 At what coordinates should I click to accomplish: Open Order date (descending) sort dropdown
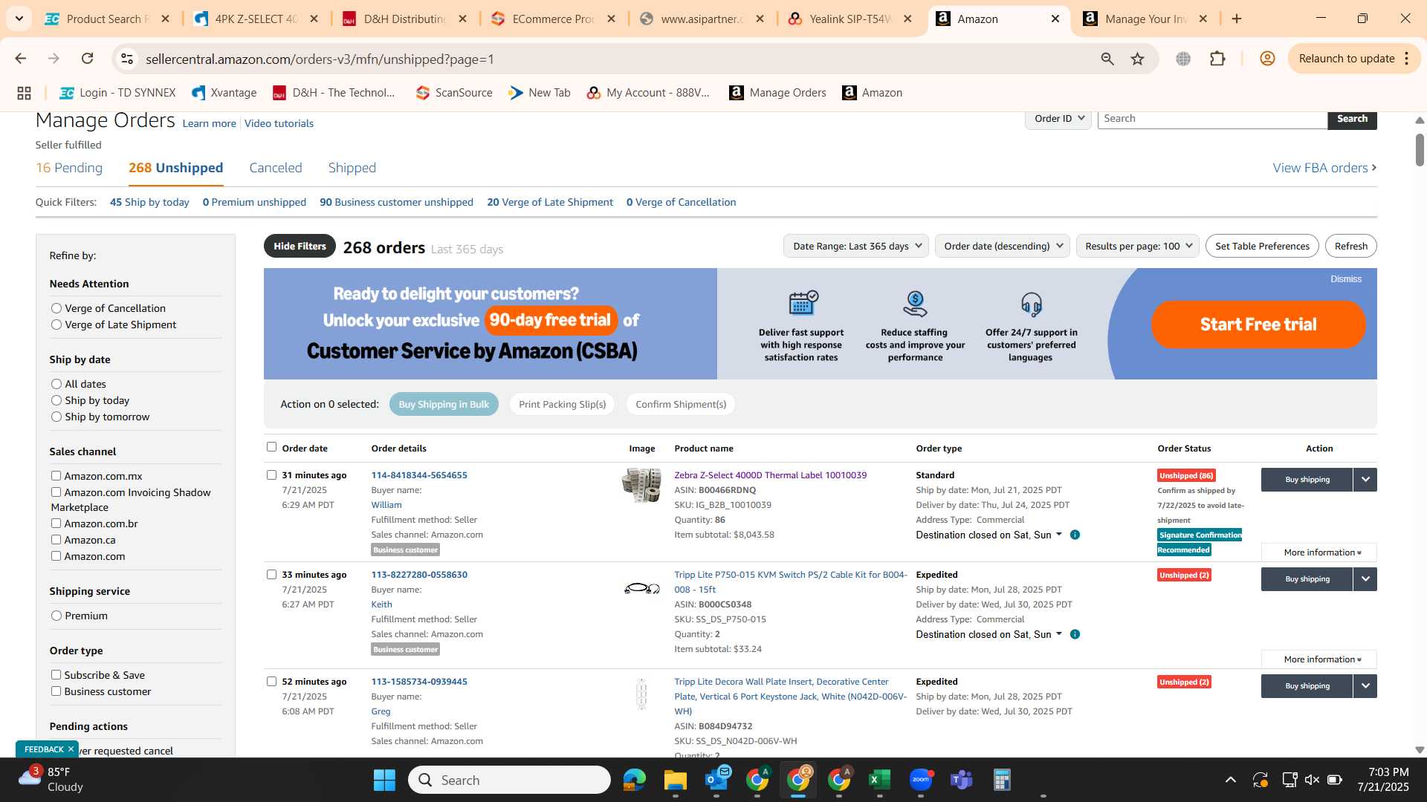(x=1002, y=246)
